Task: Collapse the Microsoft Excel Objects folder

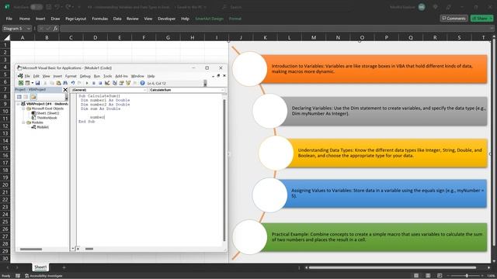Action: [23, 108]
